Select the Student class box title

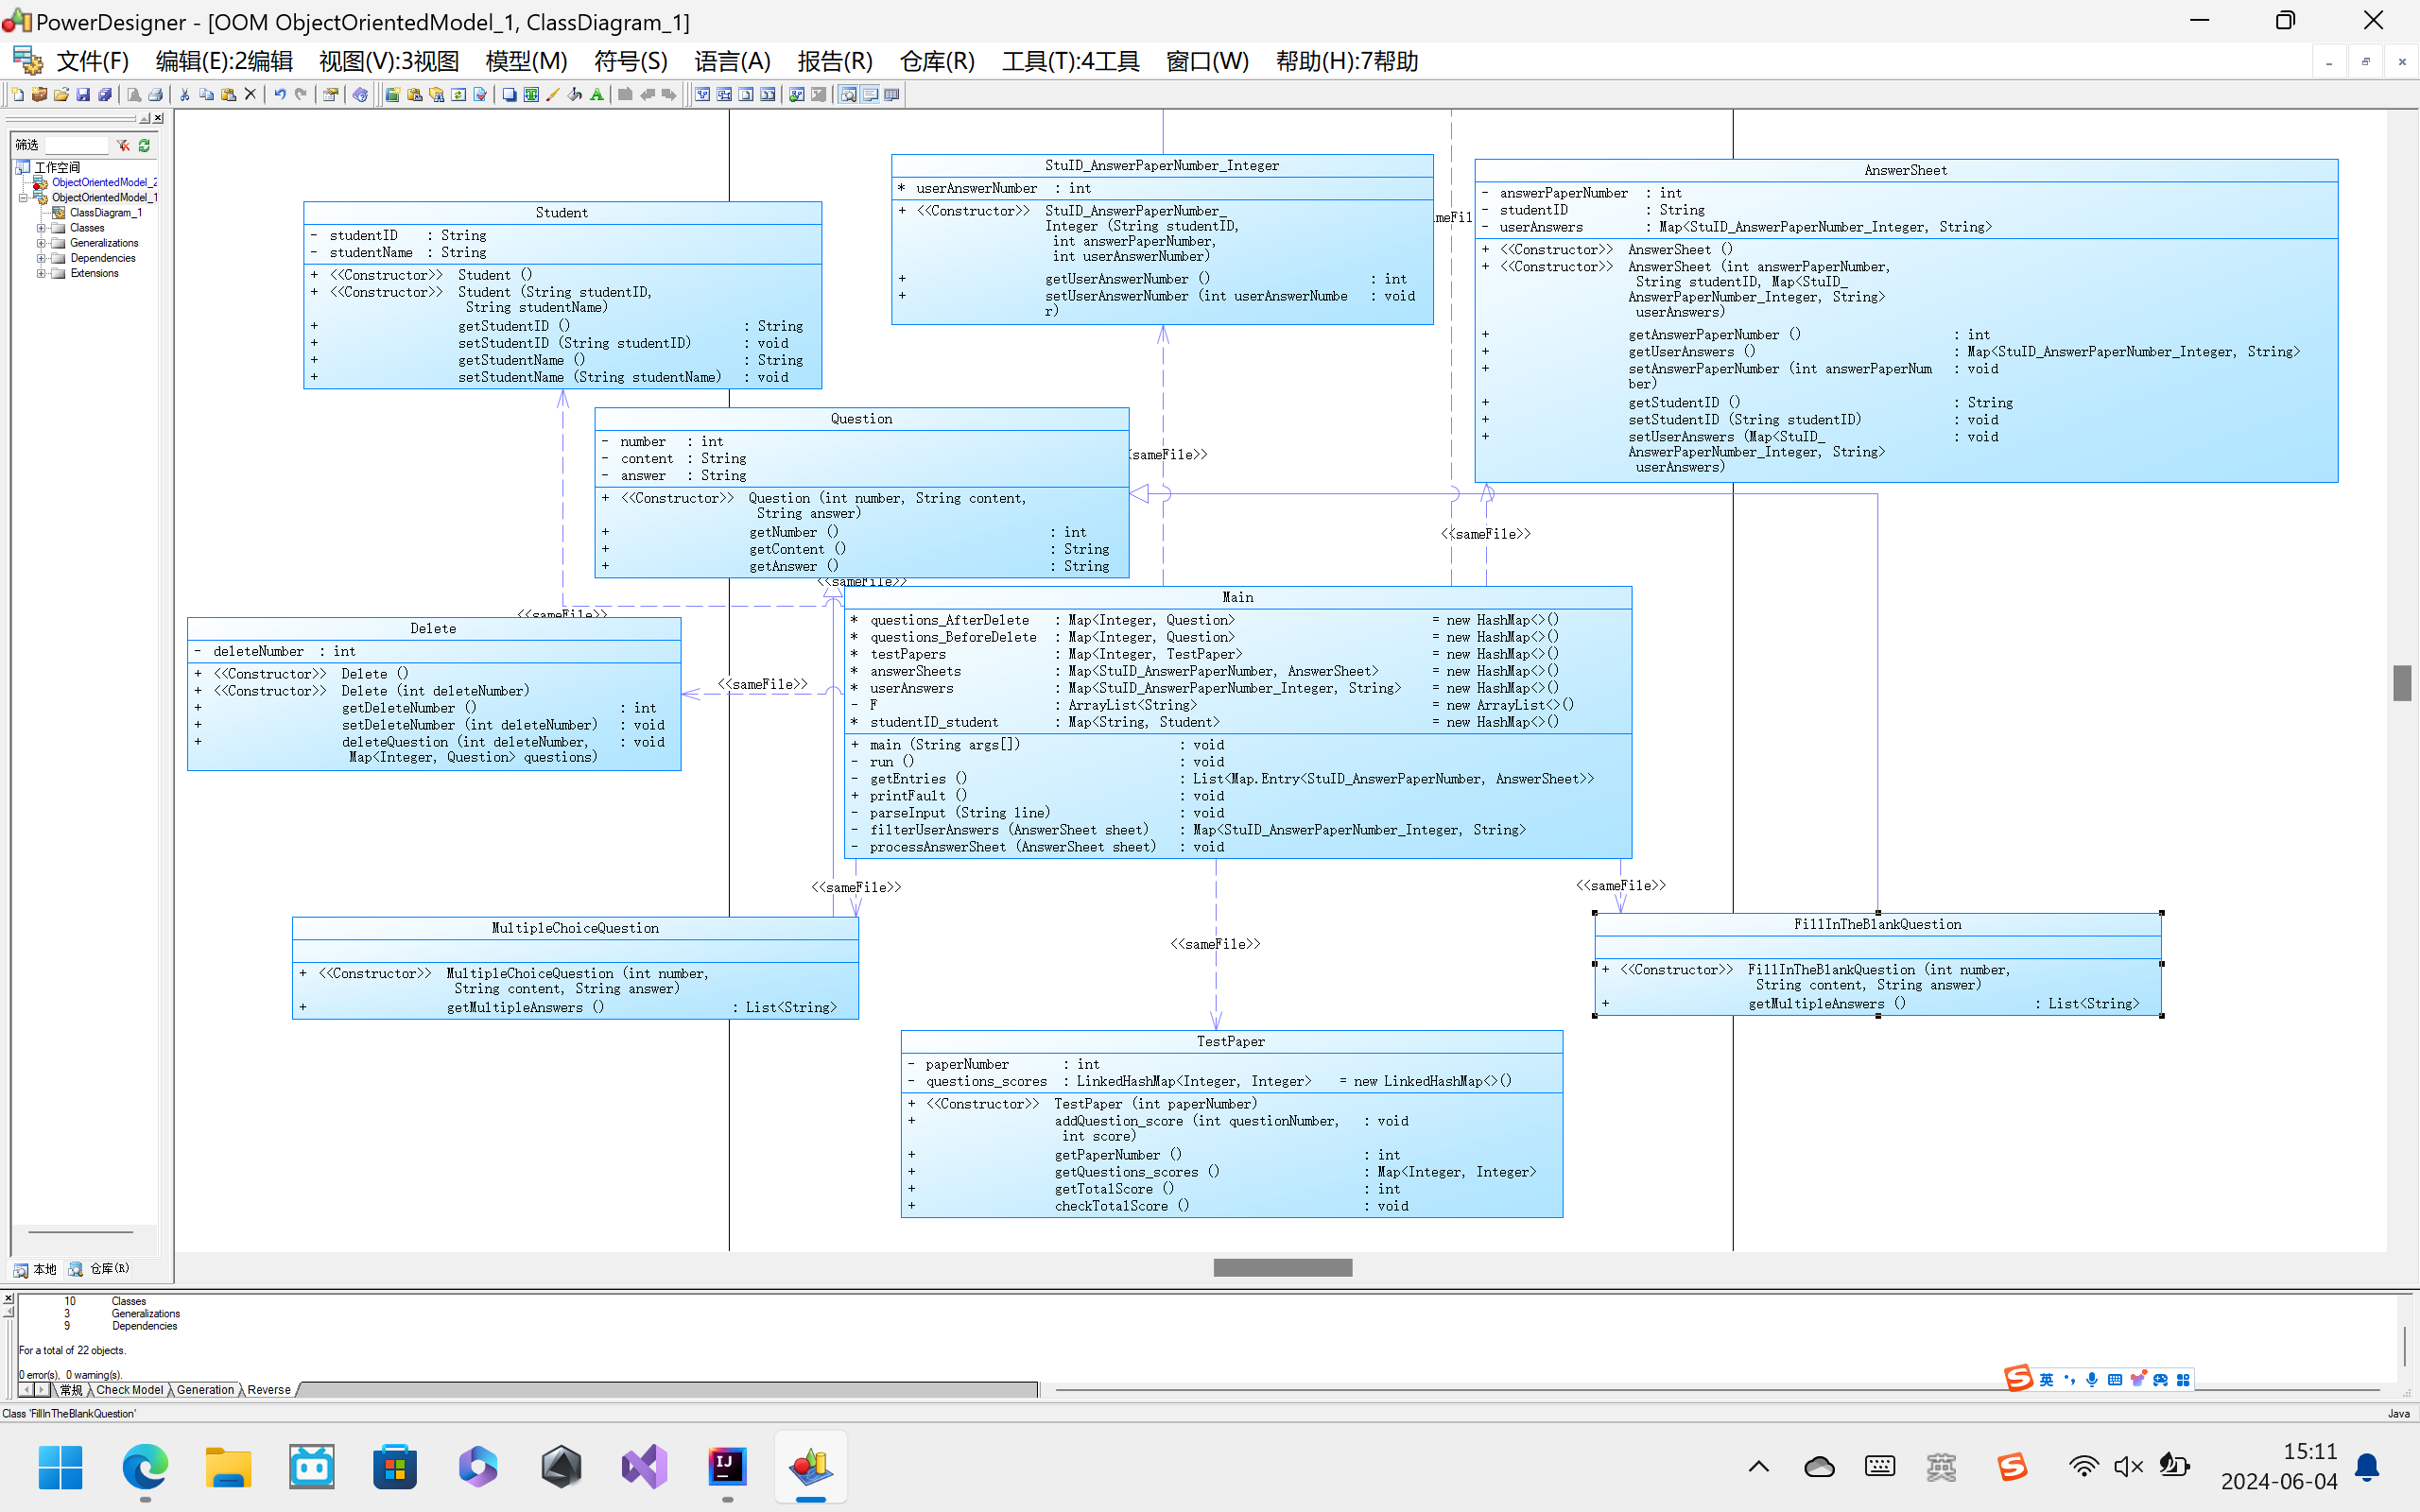(562, 213)
